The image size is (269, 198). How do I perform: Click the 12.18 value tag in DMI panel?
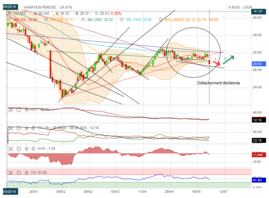tap(259, 141)
